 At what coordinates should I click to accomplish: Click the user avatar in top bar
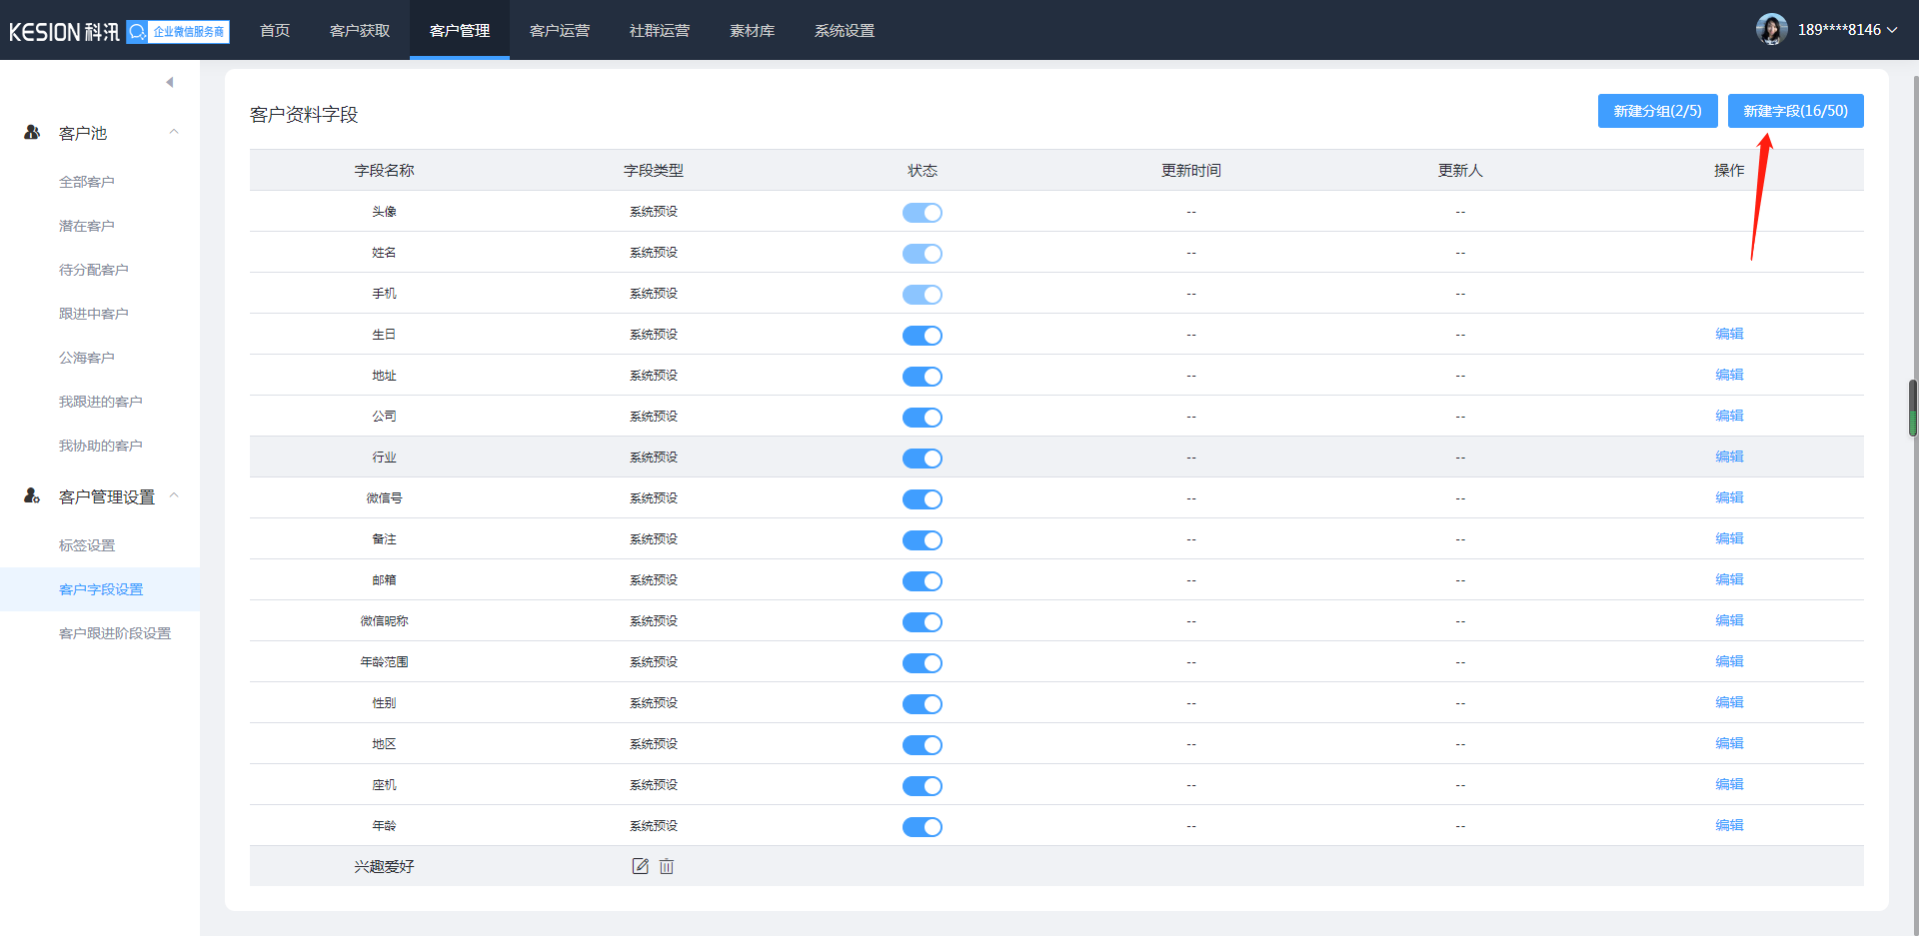1771,30
